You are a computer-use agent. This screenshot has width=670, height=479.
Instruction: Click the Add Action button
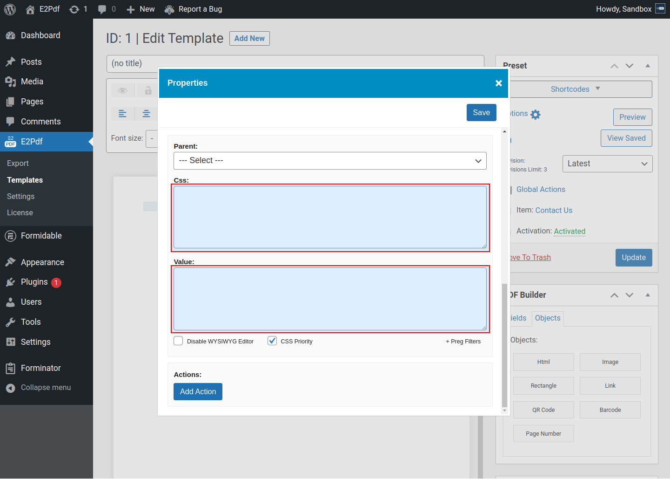(x=198, y=392)
